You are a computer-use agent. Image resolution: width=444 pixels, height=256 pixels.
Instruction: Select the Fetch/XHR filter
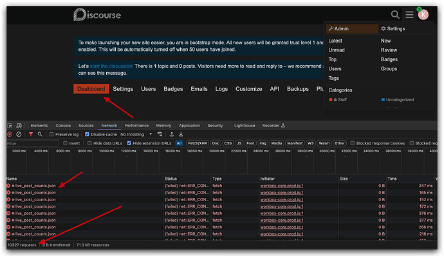coord(198,143)
